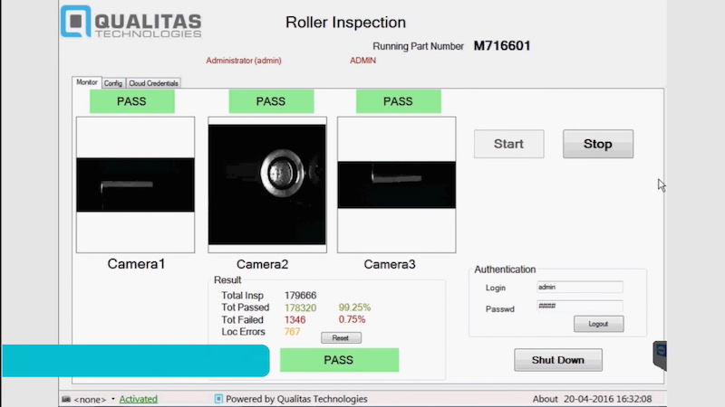Click the Qualitas Technologies logo
Image resolution: width=725 pixels, height=407 pixels.
coord(131,23)
